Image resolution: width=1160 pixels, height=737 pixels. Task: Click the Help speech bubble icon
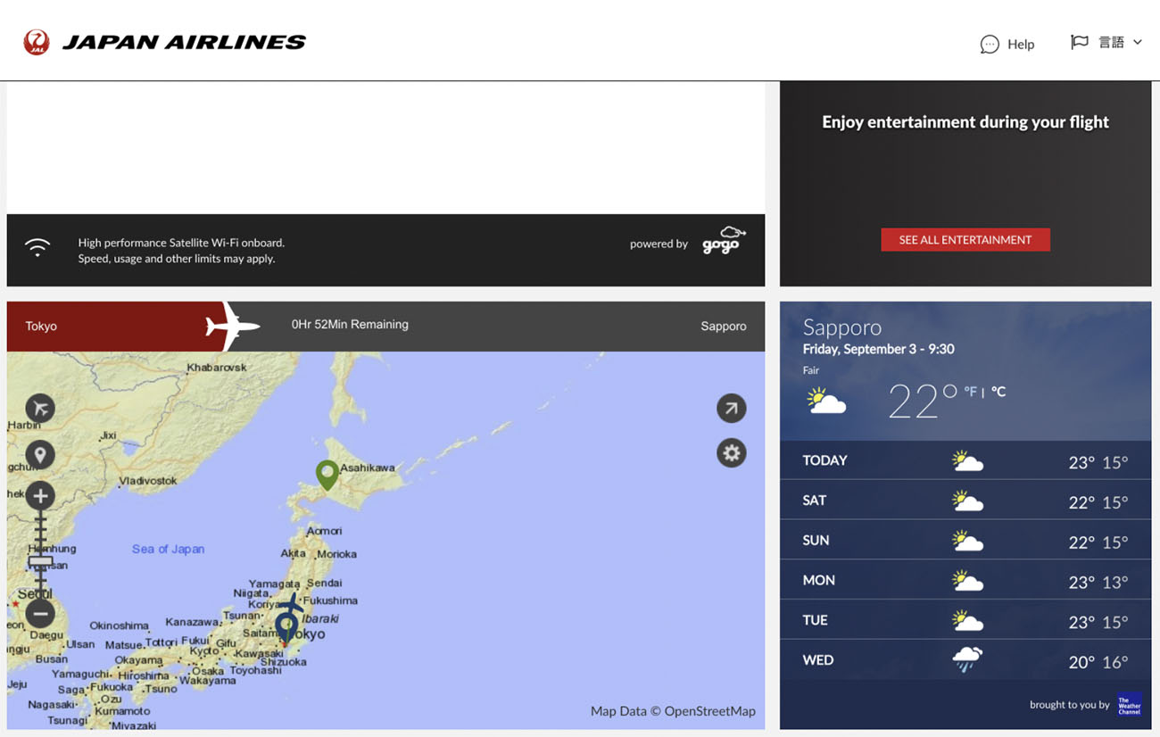990,44
